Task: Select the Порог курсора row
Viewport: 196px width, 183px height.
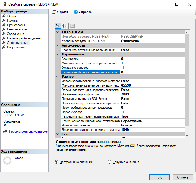Action: (123, 112)
